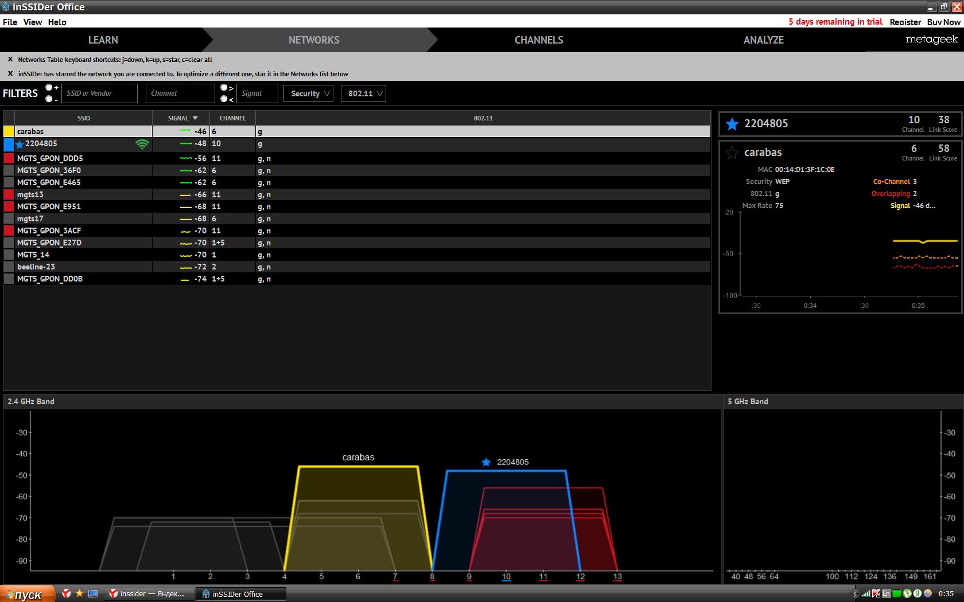Select the exclude (-) filter radio button

[x=49, y=99]
